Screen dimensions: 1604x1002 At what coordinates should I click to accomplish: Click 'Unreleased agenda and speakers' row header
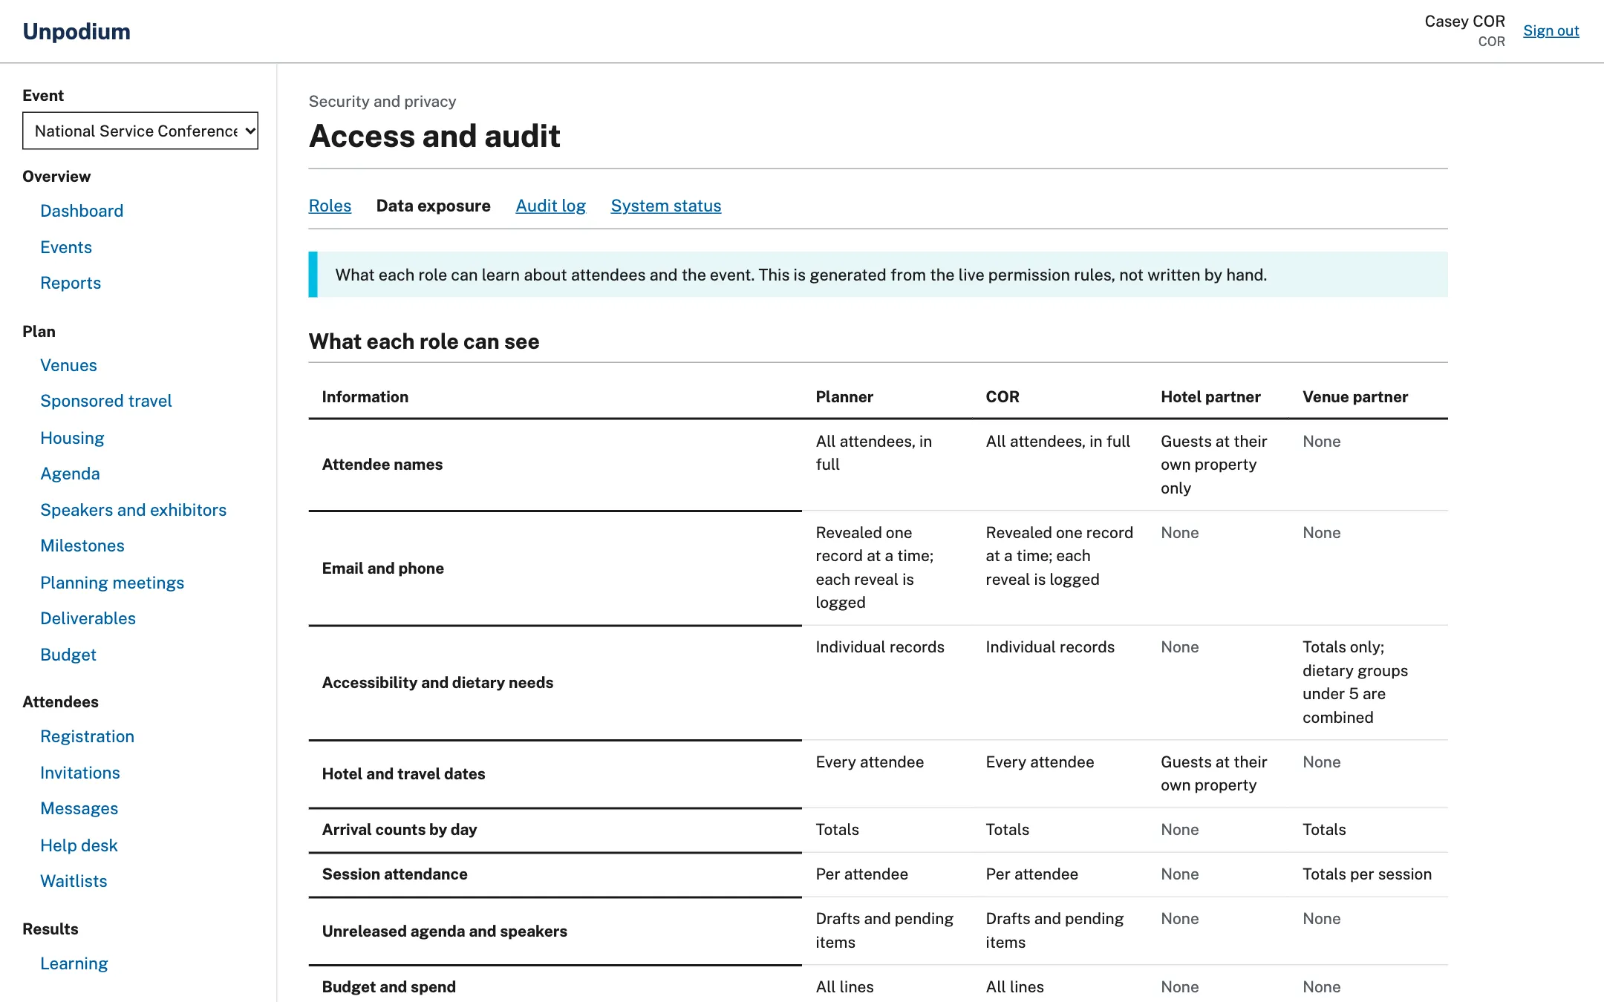[x=555, y=931]
